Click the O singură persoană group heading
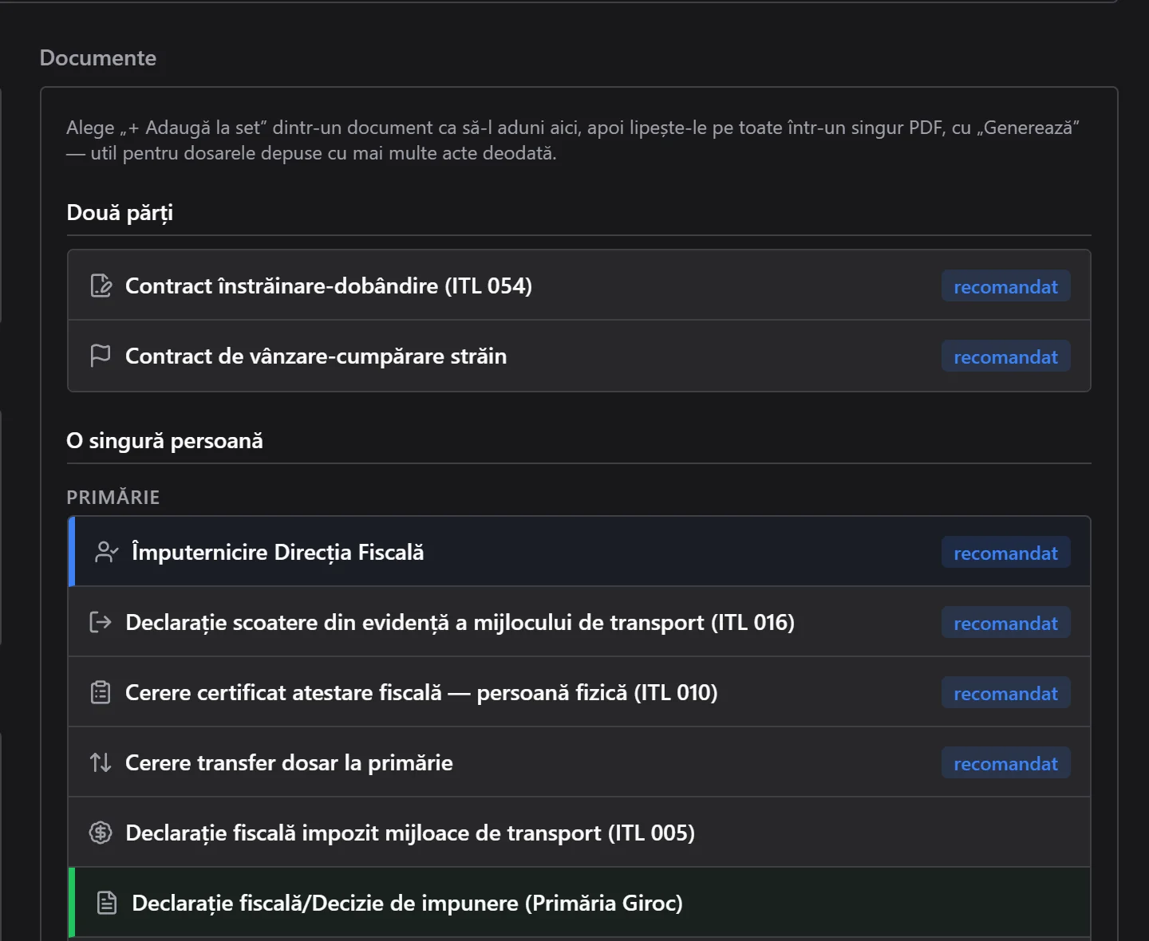This screenshot has height=941, width=1149. (x=164, y=440)
